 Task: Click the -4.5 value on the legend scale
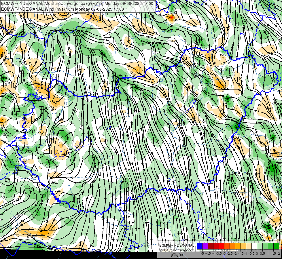(x=208, y=254)
